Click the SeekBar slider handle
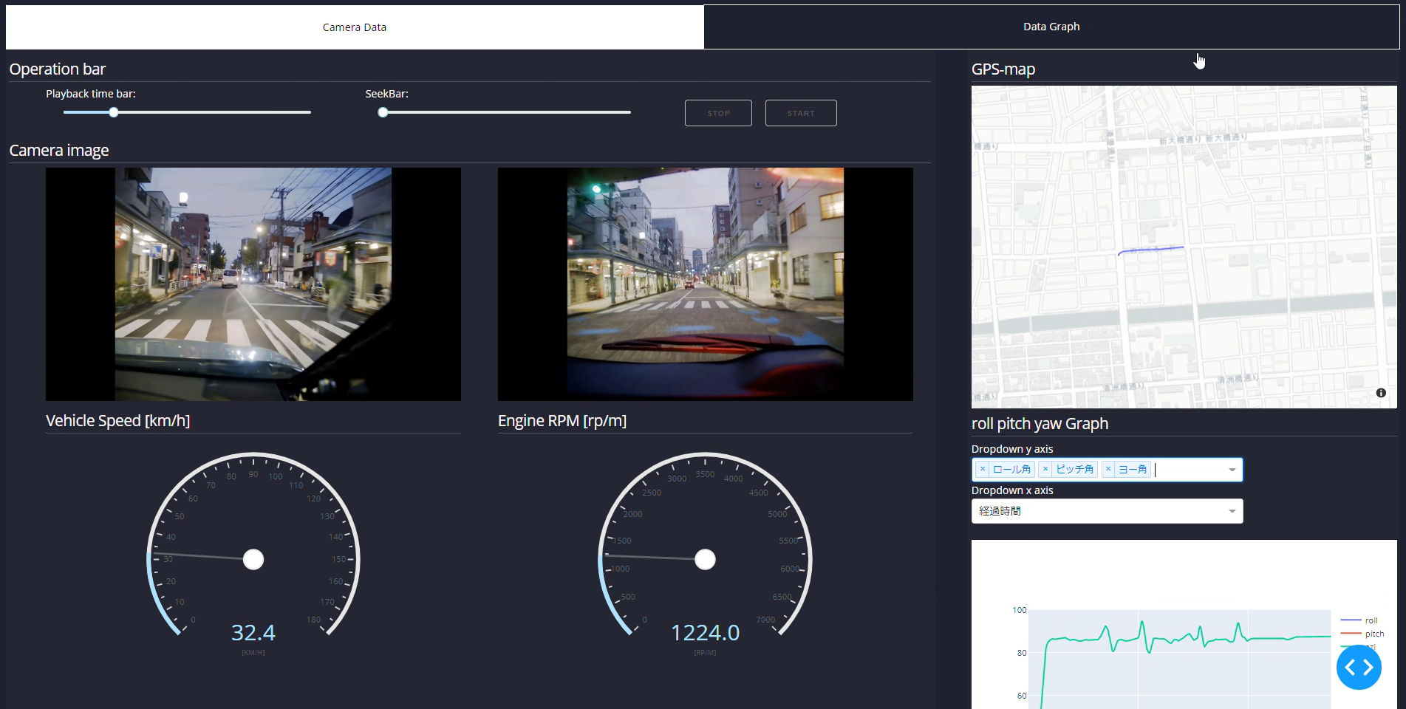The width and height of the screenshot is (1406, 709). click(x=383, y=112)
